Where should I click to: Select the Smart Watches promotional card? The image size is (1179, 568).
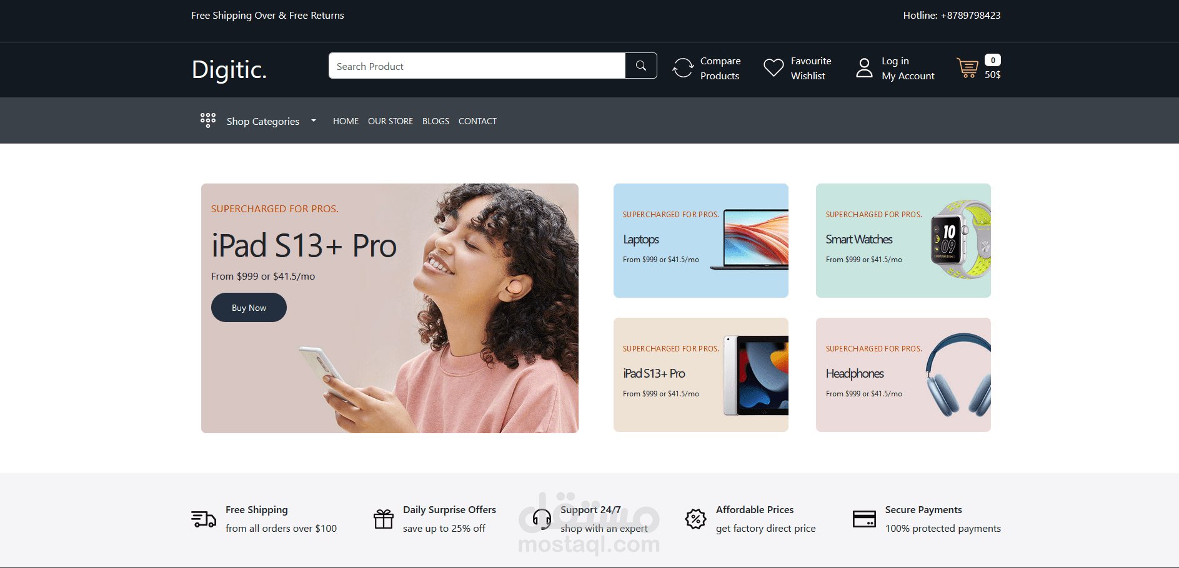tap(903, 241)
